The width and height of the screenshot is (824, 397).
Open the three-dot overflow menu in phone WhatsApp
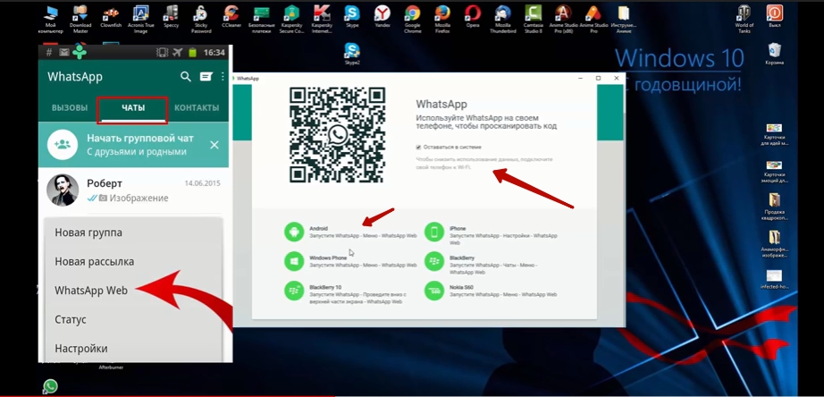(x=223, y=77)
